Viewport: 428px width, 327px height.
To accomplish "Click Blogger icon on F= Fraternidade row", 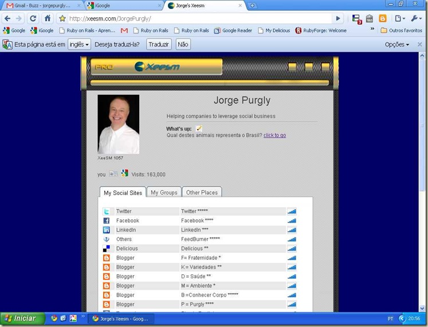I will click(x=107, y=258).
